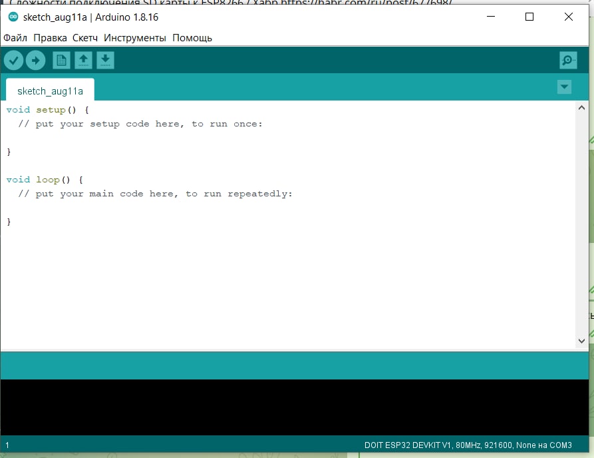This screenshot has height=458, width=594.
Task: Expand the tab options dropdown arrow
Action: (x=565, y=87)
